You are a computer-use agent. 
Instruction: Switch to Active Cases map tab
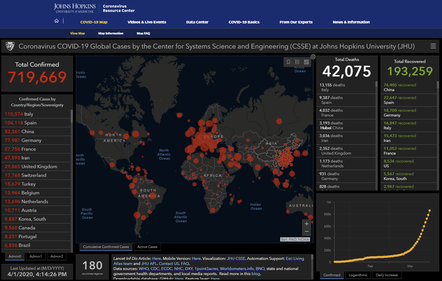coord(147,247)
